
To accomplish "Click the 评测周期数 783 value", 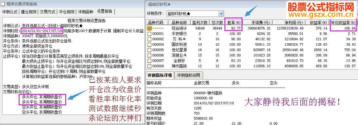I will 196,113.
